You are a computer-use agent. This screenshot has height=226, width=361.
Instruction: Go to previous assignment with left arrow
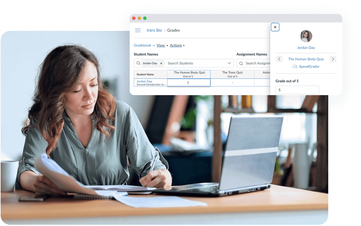click(279, 59)
